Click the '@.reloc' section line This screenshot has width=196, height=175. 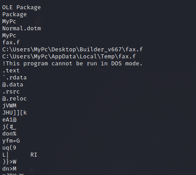click(x=15, y=99)
